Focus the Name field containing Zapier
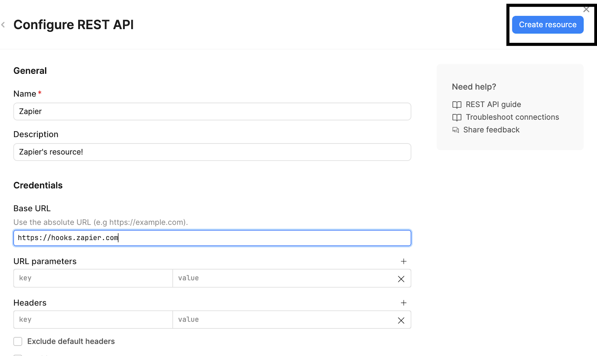This screenshot has width=597, height=356. (212, 111)
